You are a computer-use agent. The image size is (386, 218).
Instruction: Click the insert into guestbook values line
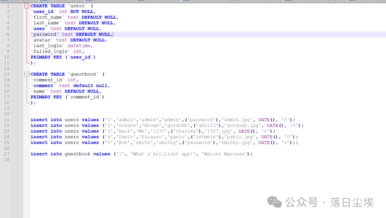pyautogui.click(x=142, y=154)
